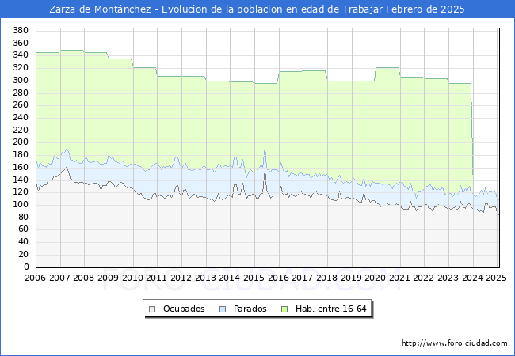
Task: Click the 80 y-axis value
Action: click(x=23, y=217)
